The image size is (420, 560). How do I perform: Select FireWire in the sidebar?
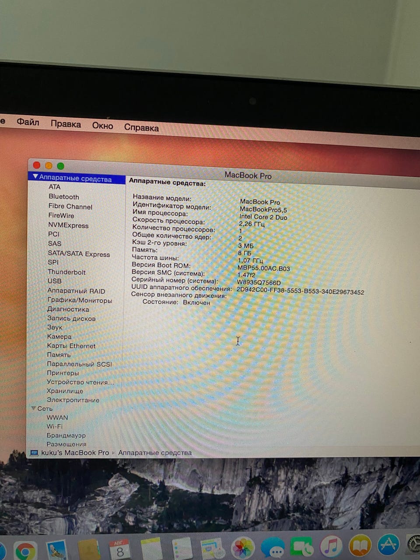[61, 216]
